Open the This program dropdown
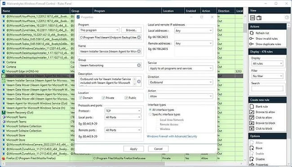The height and width of the screenshot is (167, 292). (x=99, y=30)
